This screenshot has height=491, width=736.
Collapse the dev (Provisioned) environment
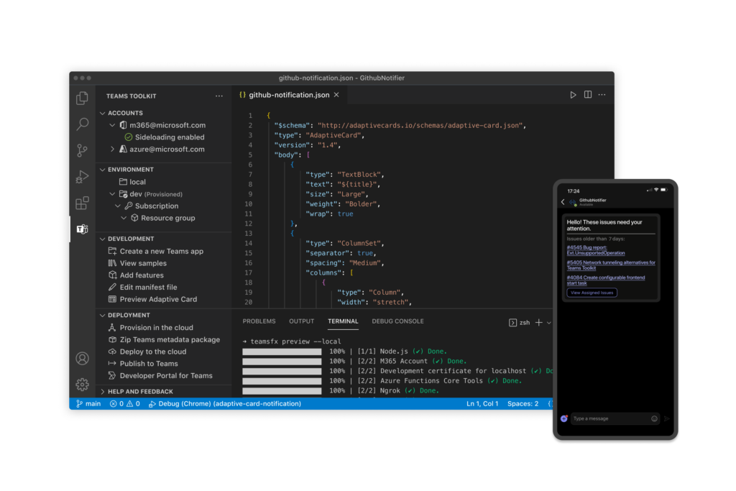114,193
